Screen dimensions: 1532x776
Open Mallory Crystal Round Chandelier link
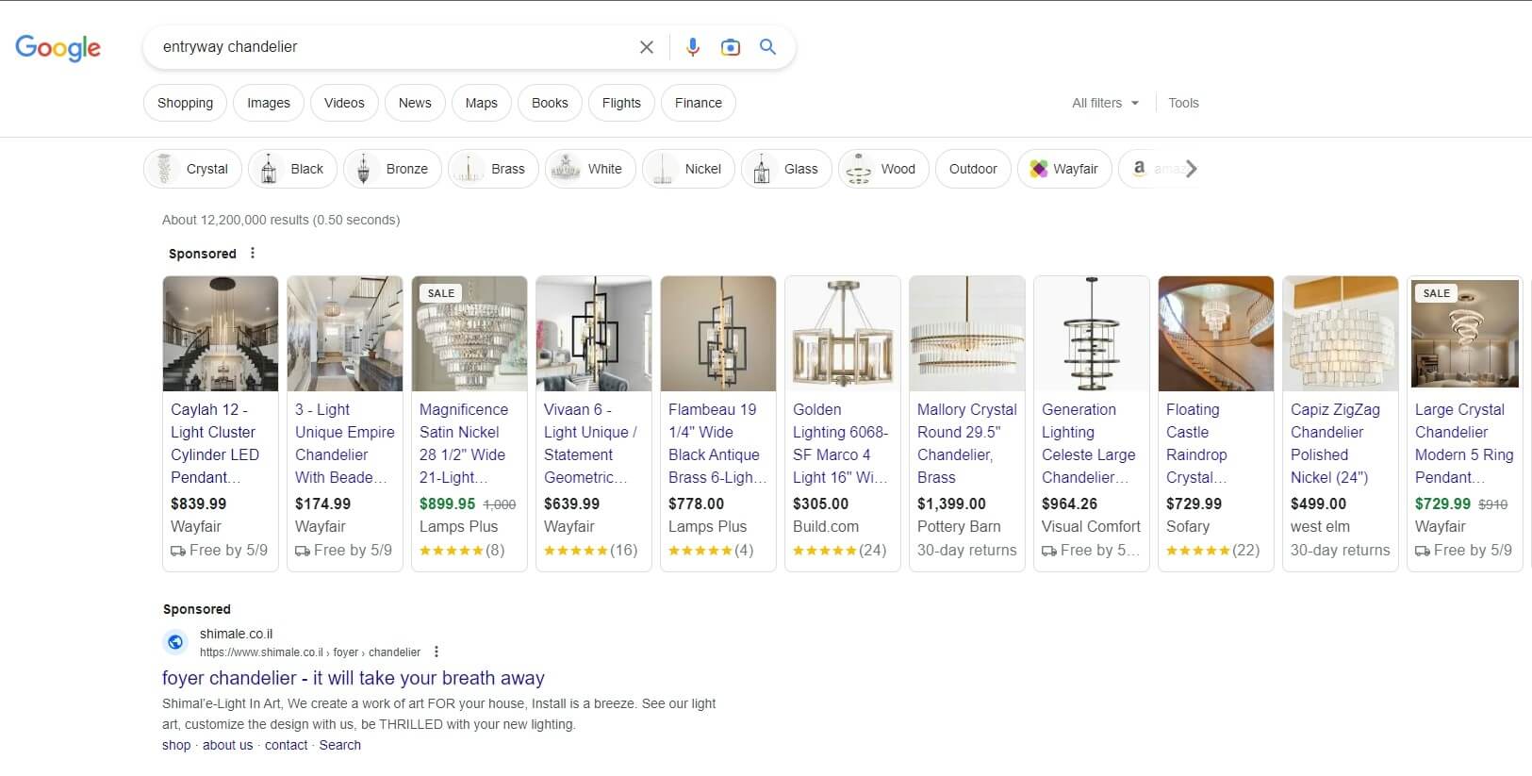pyautogui.click(x=967, y=443)
